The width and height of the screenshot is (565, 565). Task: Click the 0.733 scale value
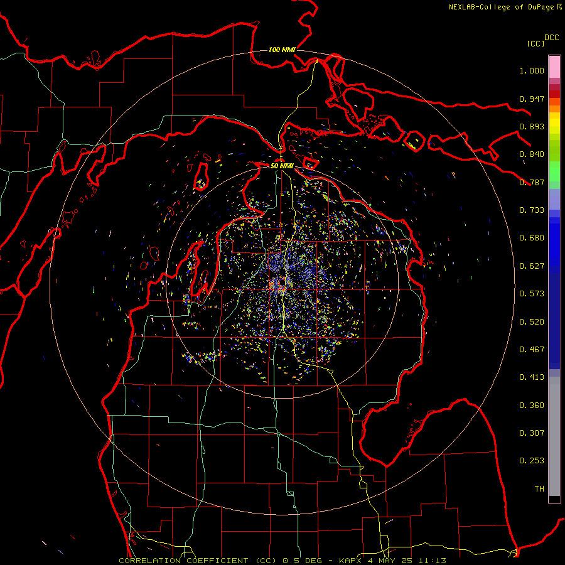pyautogui.click(x=532, y=210)
